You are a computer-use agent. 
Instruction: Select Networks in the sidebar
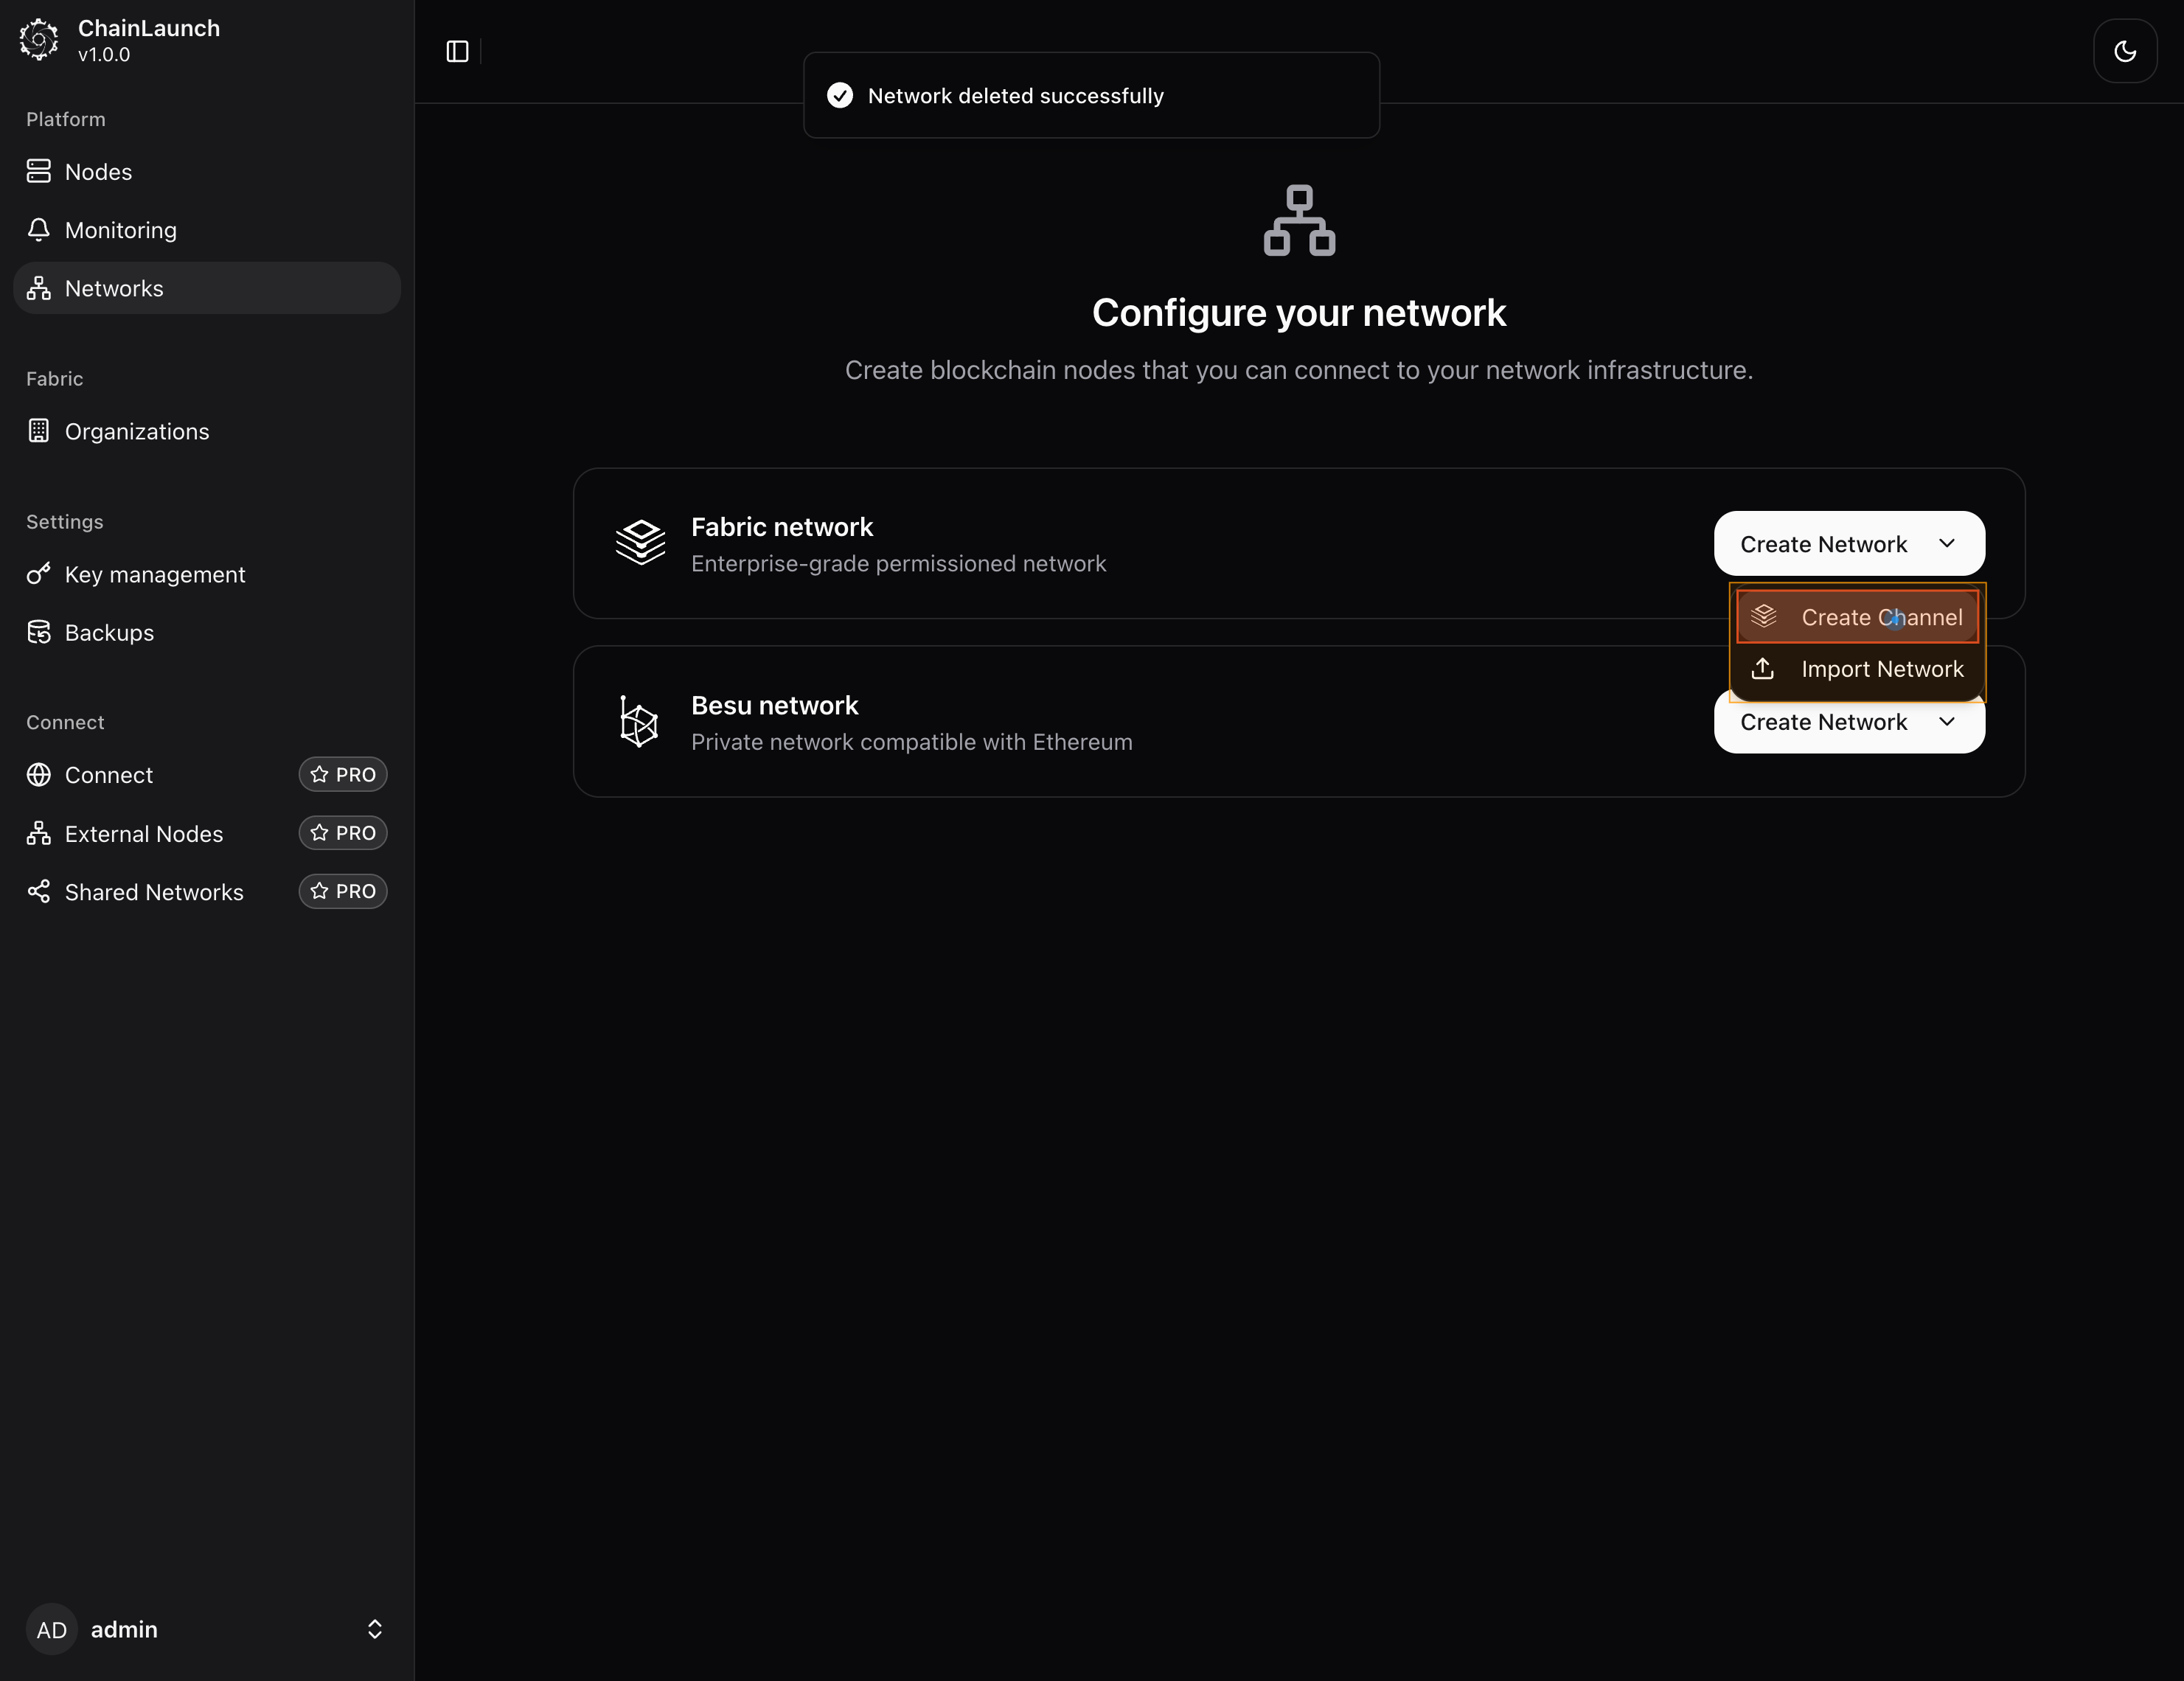click(114, 289)
